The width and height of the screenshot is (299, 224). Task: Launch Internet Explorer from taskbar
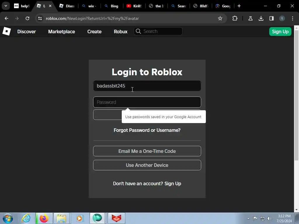26,218
